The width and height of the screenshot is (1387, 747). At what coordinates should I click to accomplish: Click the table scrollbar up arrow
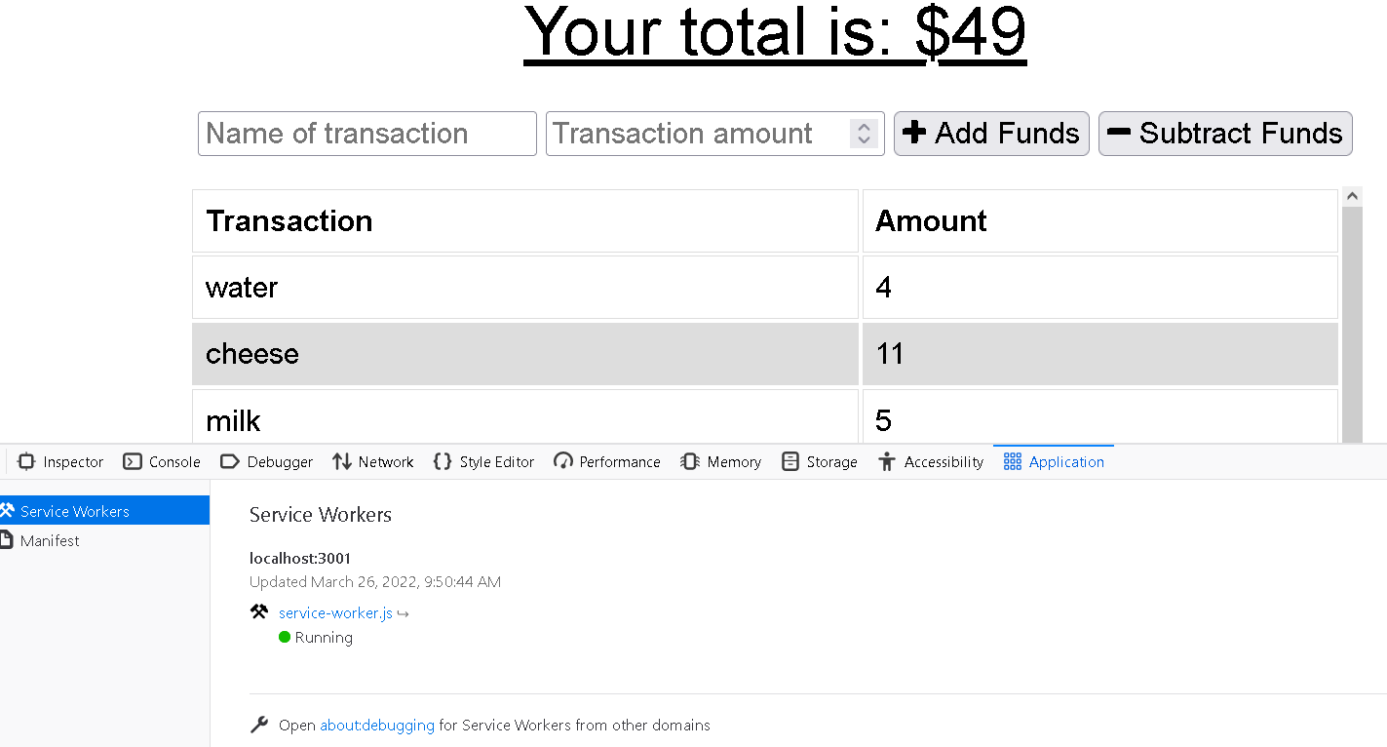[1352, 195]
